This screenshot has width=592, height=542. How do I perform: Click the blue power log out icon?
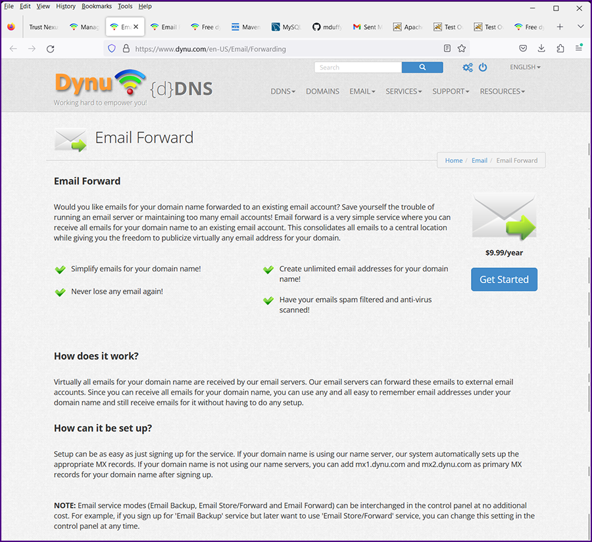tap(483, 68)
